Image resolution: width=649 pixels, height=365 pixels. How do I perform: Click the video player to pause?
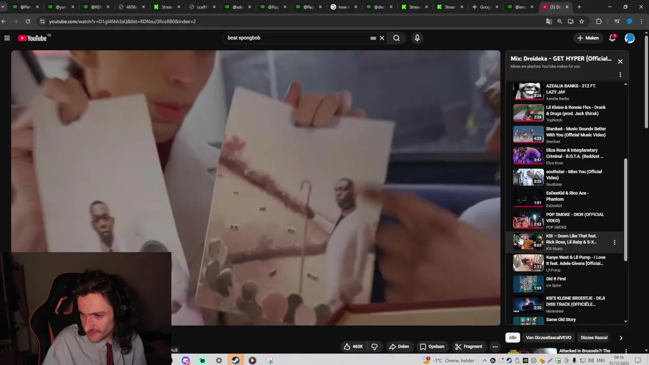point(256,188)
